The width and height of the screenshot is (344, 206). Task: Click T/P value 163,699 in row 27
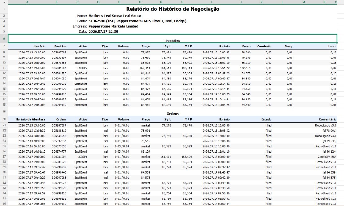(187, 157)
